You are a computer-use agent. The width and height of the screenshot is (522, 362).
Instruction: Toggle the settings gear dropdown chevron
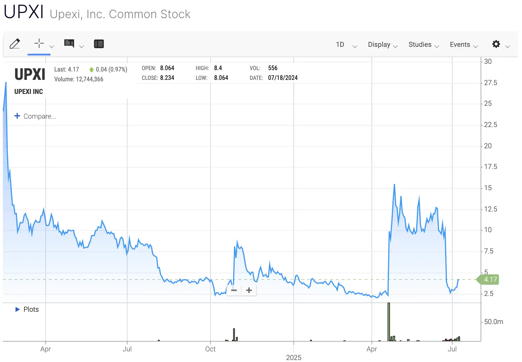507,46
